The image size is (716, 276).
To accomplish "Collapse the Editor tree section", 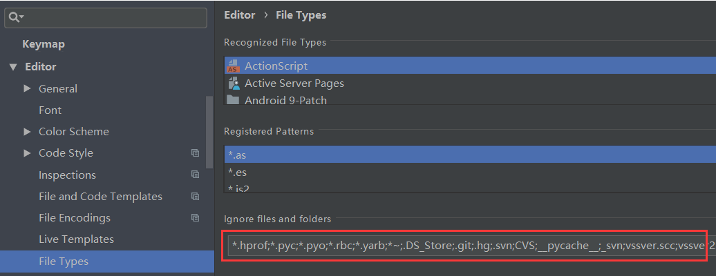I will click(12, 67).
